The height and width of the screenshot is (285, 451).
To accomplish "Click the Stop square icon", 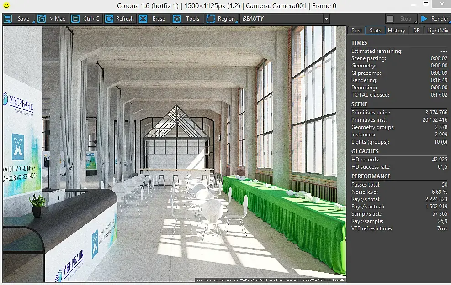I will tap(390, 19).
